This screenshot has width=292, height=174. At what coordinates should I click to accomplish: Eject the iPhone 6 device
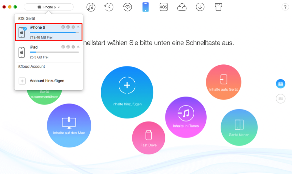[78, 27]
